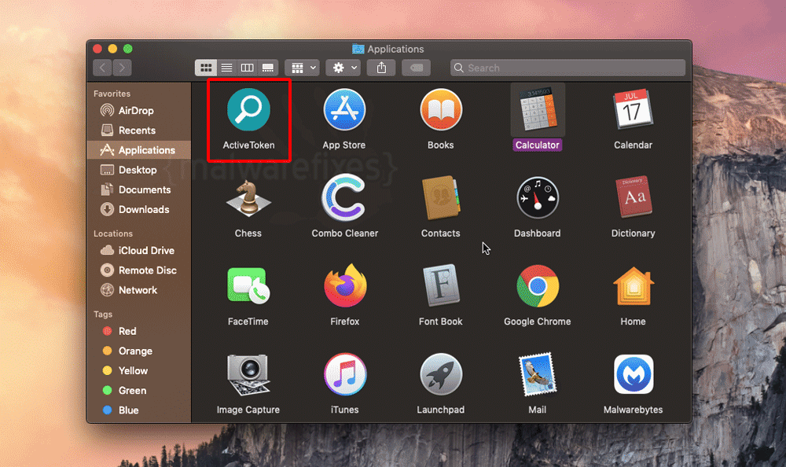Viewport: 786px width, 467px height.
Task: Select the Chess app icon
Action: click(248, 198)
